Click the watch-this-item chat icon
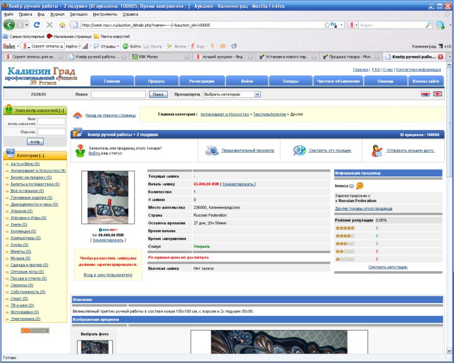 tap(299, 151)
